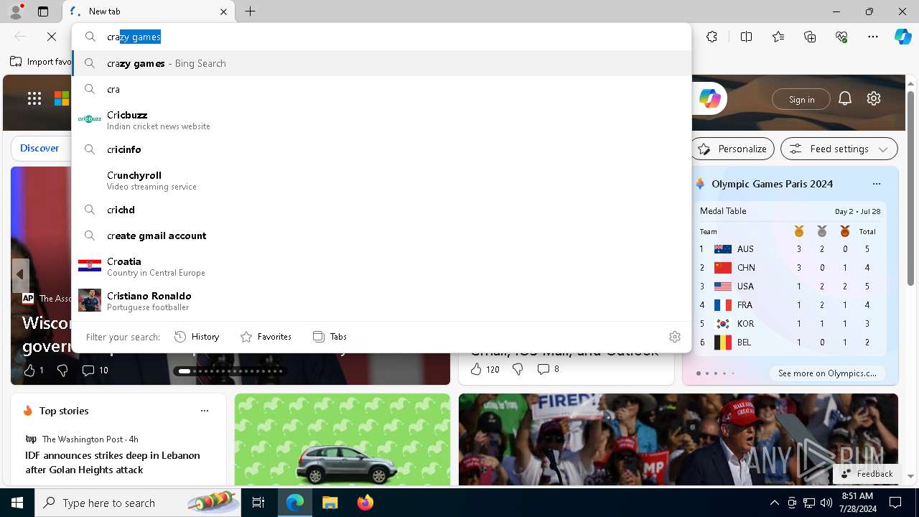This screenshot has height=517, width=919.
Task: Open comments on Wisconsin story (10)
Action: pos(95,371)
